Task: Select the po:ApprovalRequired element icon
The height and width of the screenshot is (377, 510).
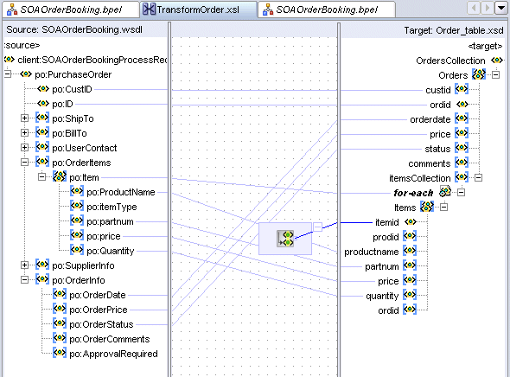Action: [x=60, y=353]
